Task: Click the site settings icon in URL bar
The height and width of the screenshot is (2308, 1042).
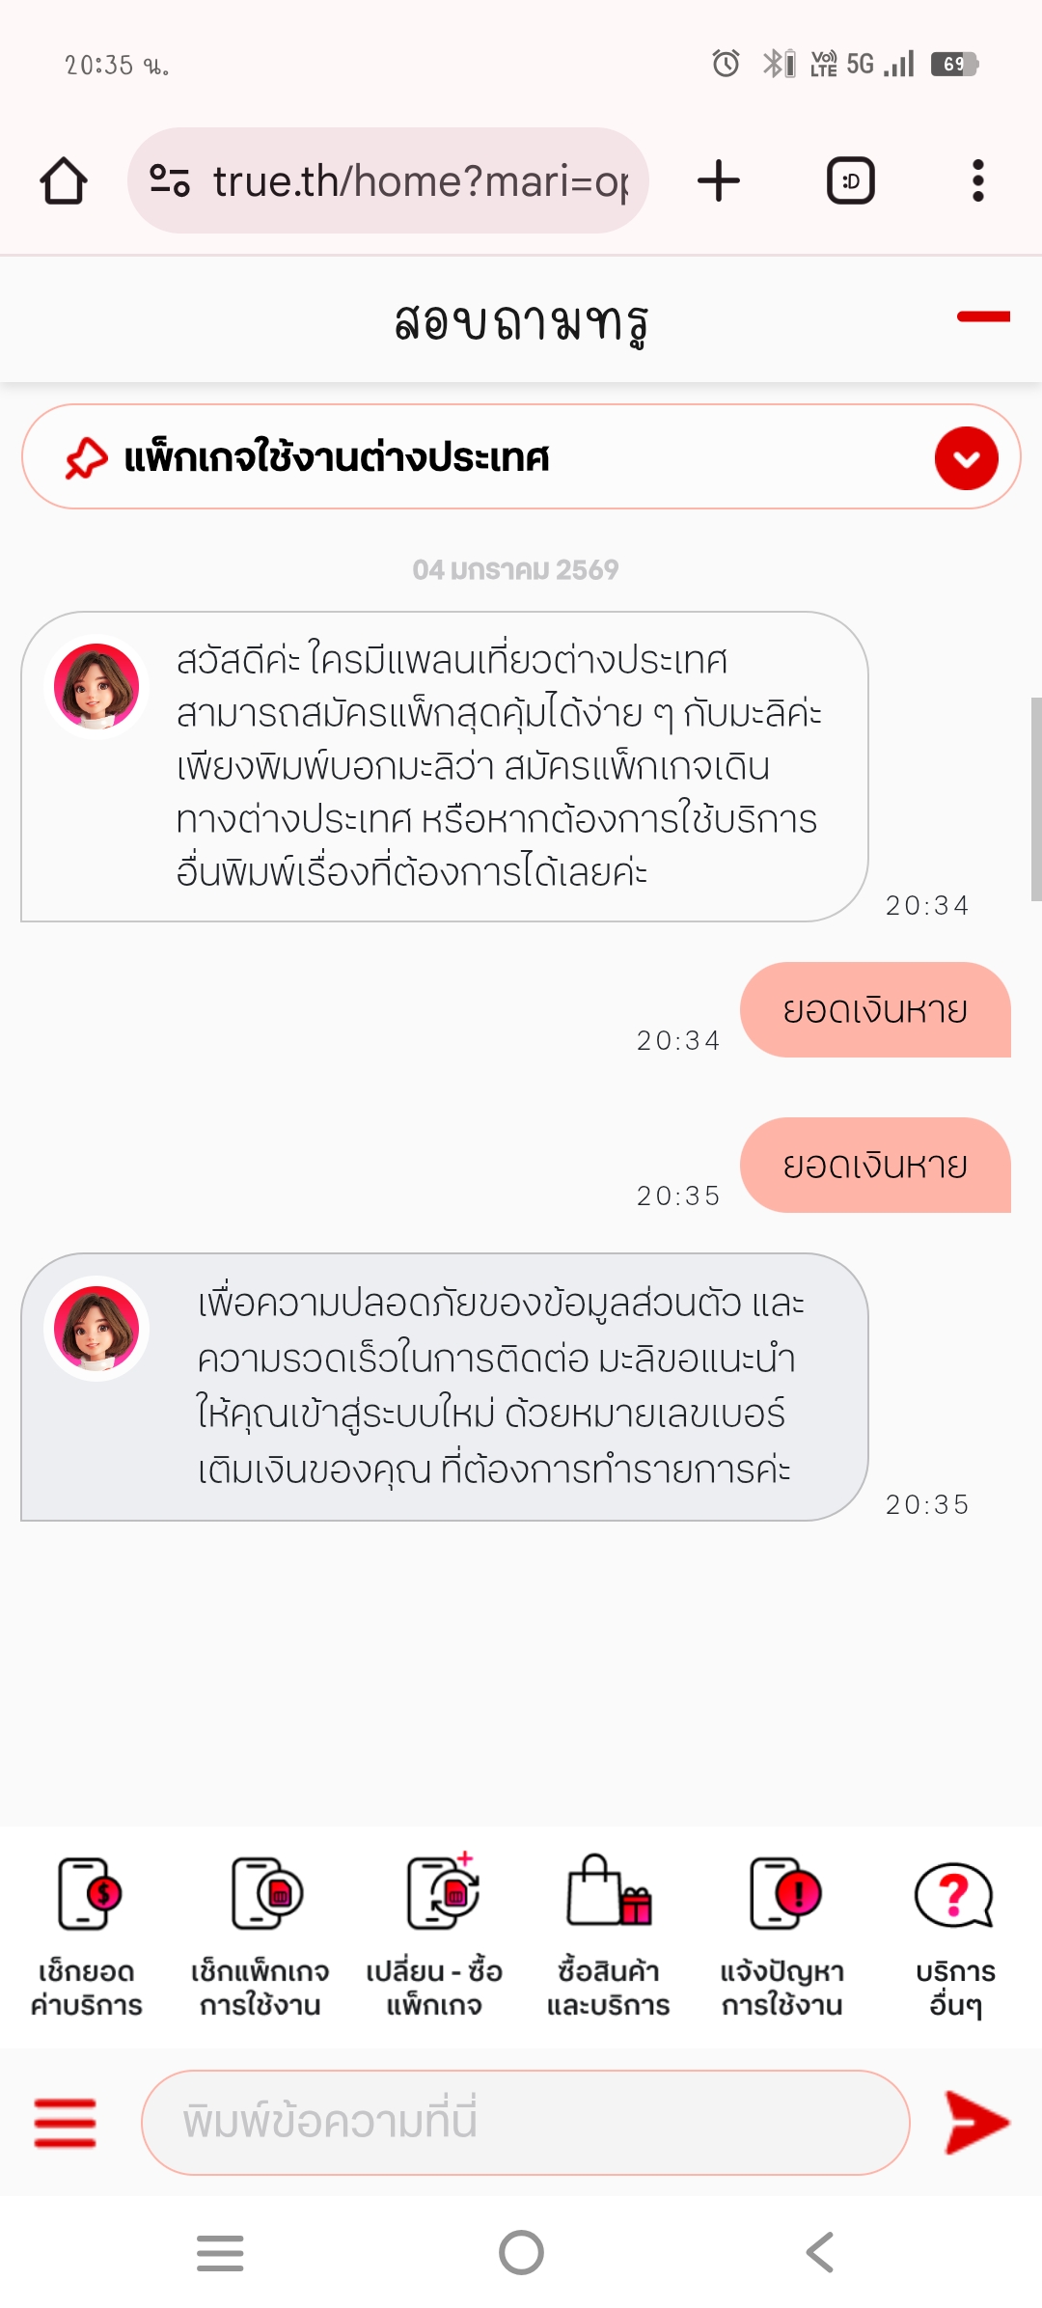Action: pyautogui.click(x=170, y=181)
